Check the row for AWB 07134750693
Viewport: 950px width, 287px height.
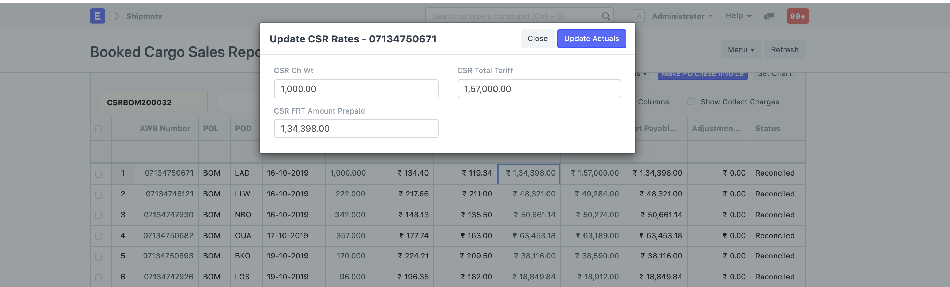click(98, 256)
